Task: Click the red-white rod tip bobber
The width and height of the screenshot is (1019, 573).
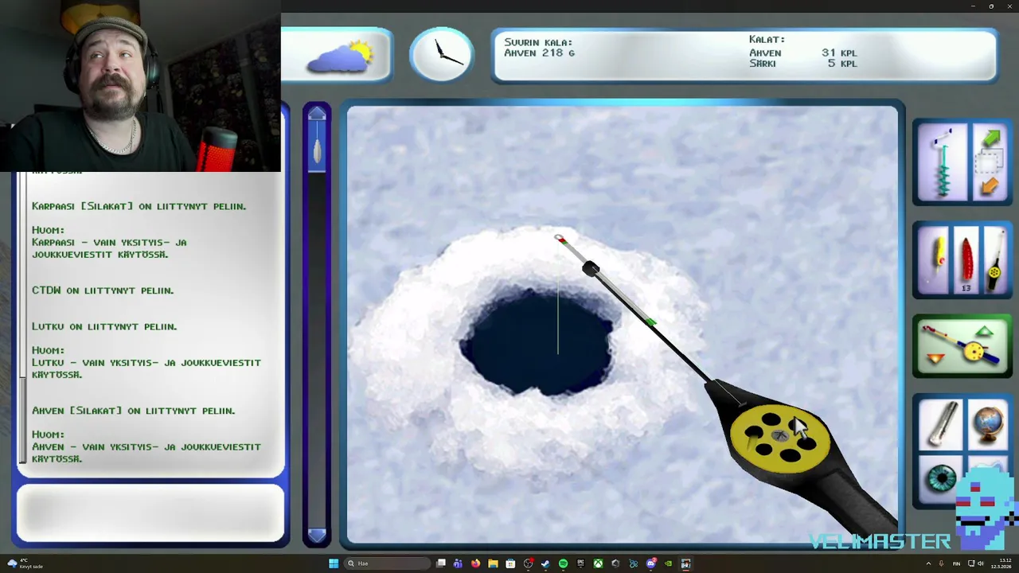Action: pos(560,239)
